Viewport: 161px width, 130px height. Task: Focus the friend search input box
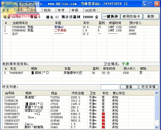[110, 87]
